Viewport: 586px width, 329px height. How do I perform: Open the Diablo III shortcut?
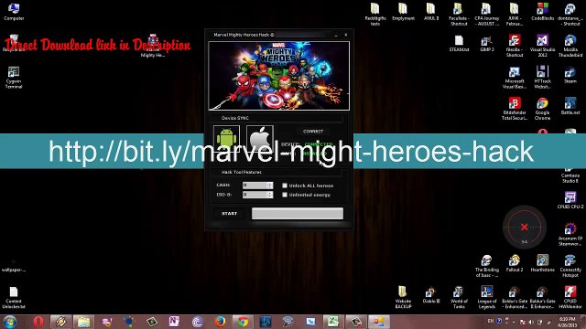pyautogui.click(x=431, y=295)
